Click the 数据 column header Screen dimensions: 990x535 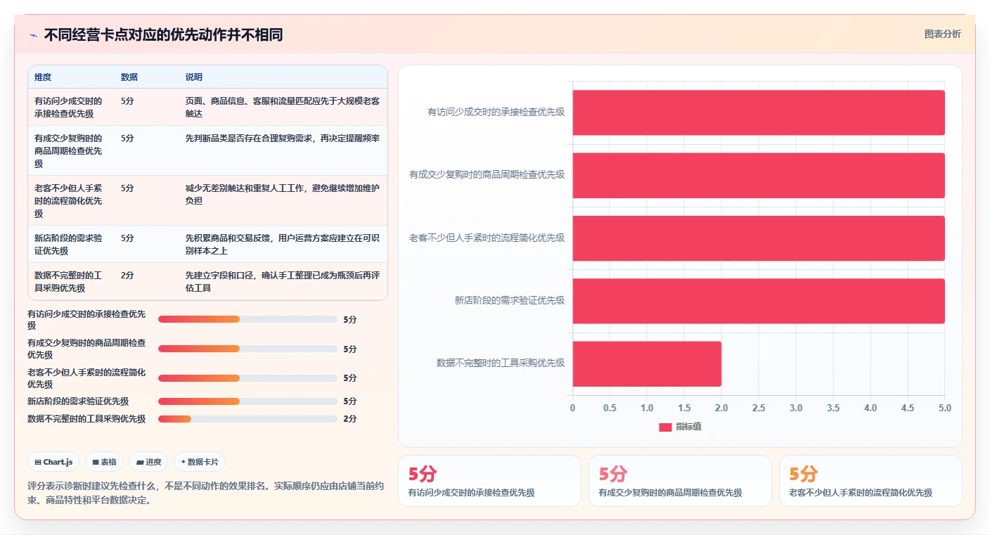[129, 77]
